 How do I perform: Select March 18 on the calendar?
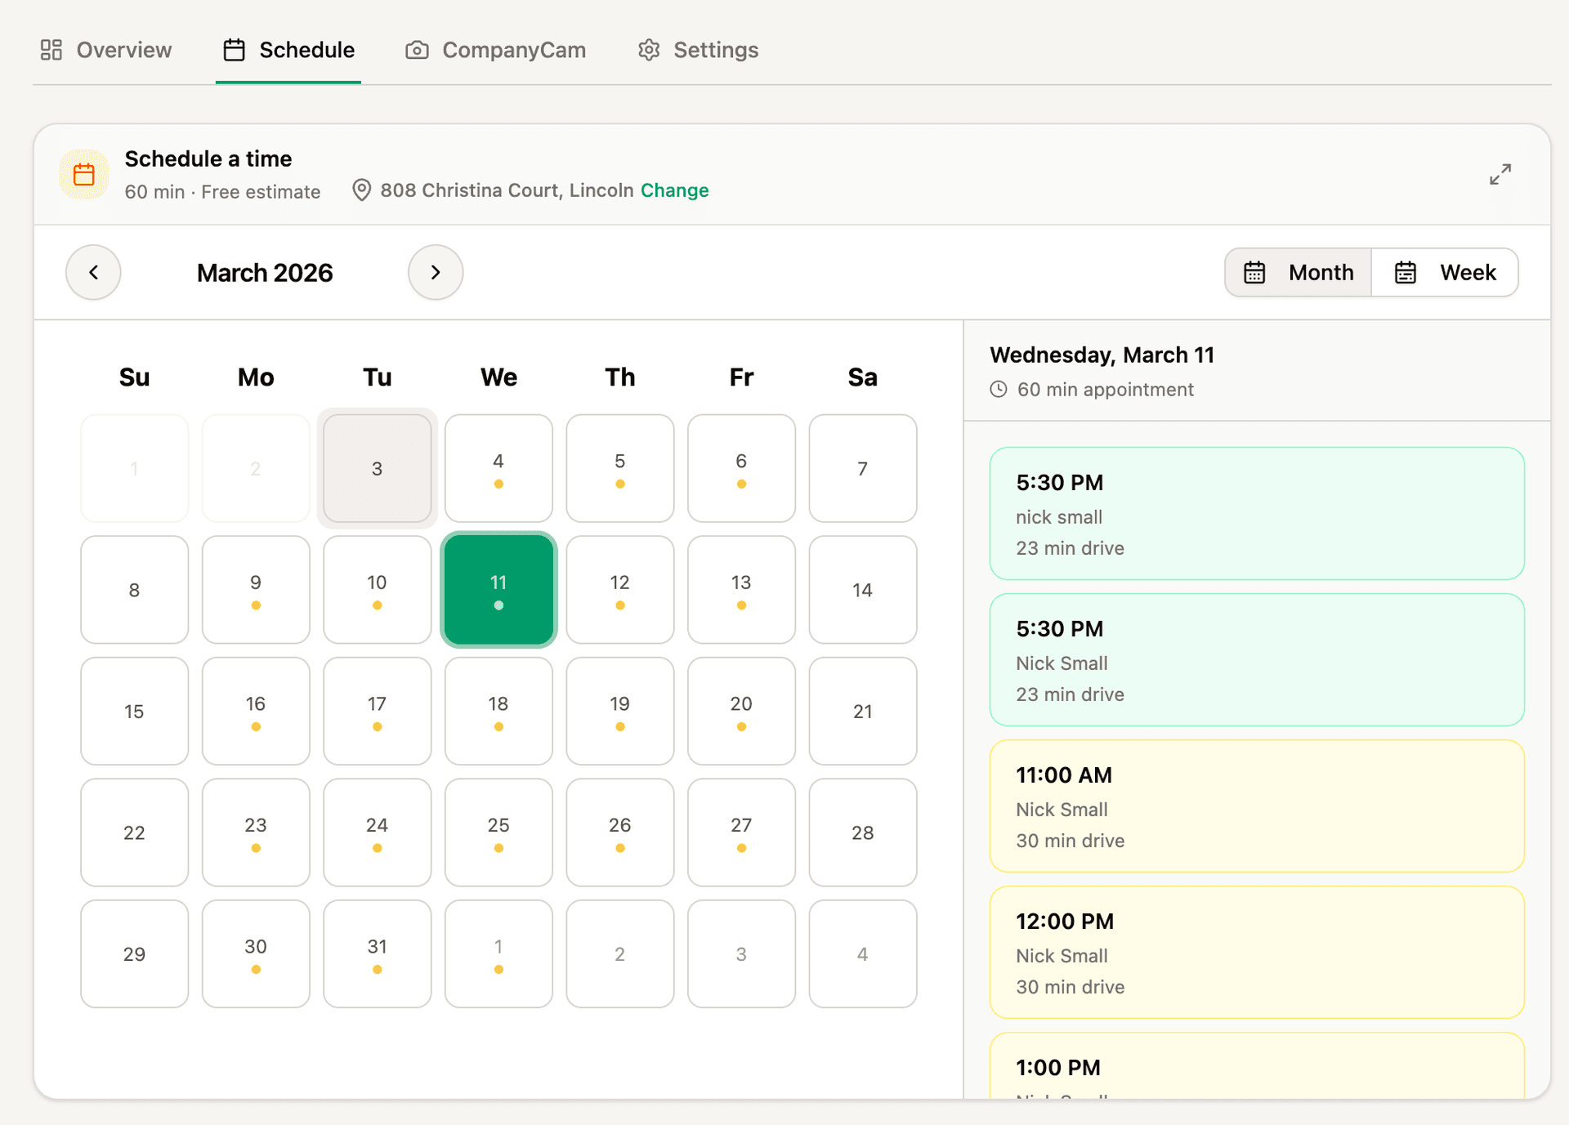[498, 711]
